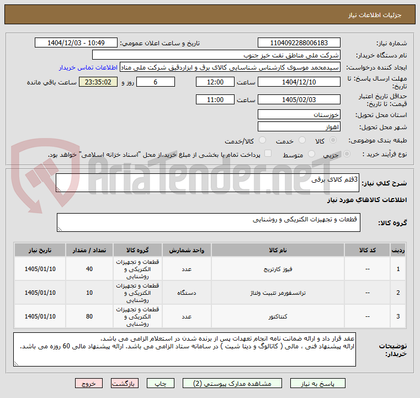The image size is (420, 398).
Task: Open مشاهده مدارک پیوستی (2) attachments
Action: (x=232, y=383)
